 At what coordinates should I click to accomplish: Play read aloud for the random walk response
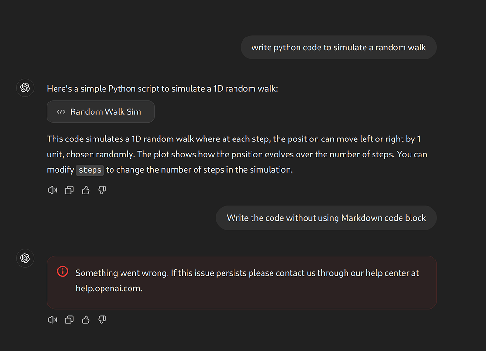[53, 190]
